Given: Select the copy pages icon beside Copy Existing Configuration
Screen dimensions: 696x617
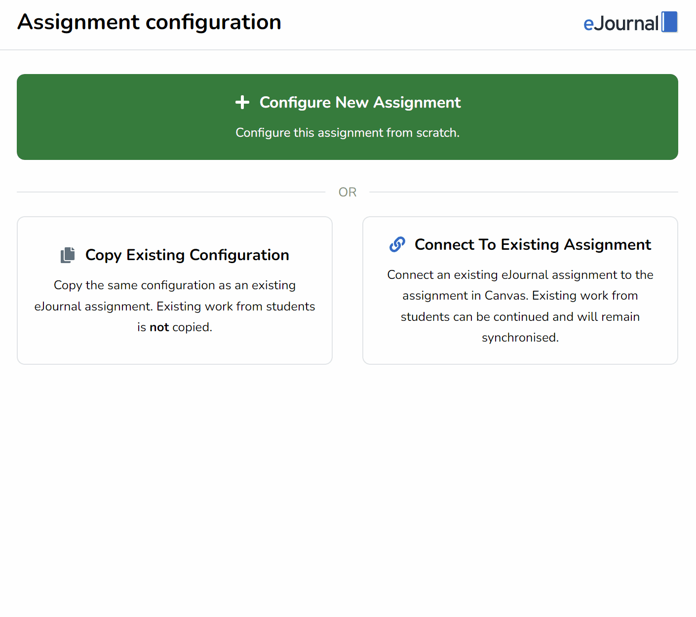Looking at the screenshot, I should point(67,254).
